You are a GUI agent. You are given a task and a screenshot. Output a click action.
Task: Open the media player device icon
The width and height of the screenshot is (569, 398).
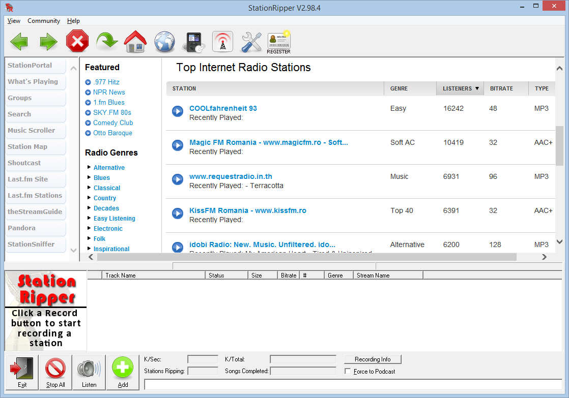click(194, 42)
